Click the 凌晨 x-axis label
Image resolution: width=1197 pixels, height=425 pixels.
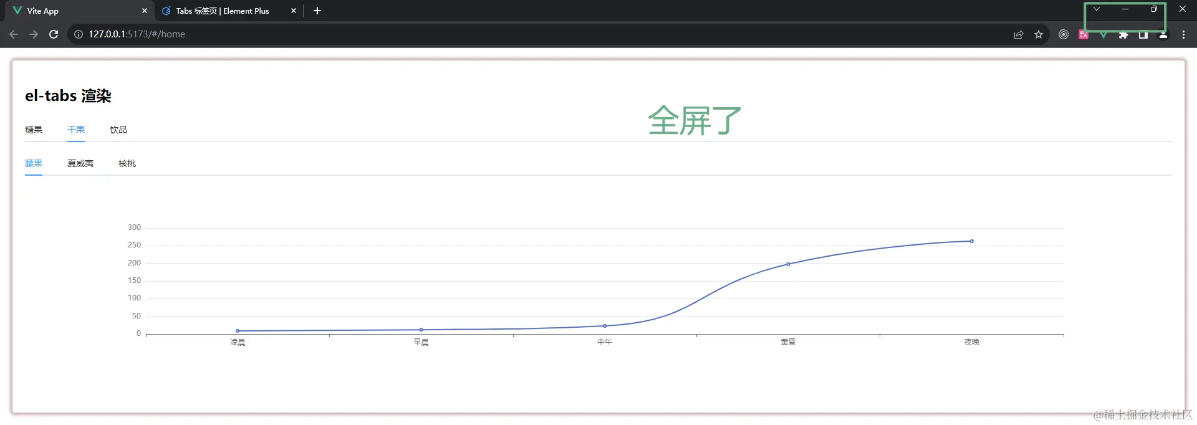coord(238,342)
